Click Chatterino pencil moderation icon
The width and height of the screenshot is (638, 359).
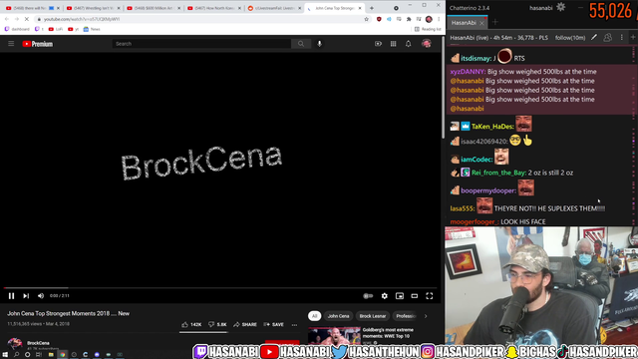594,38
